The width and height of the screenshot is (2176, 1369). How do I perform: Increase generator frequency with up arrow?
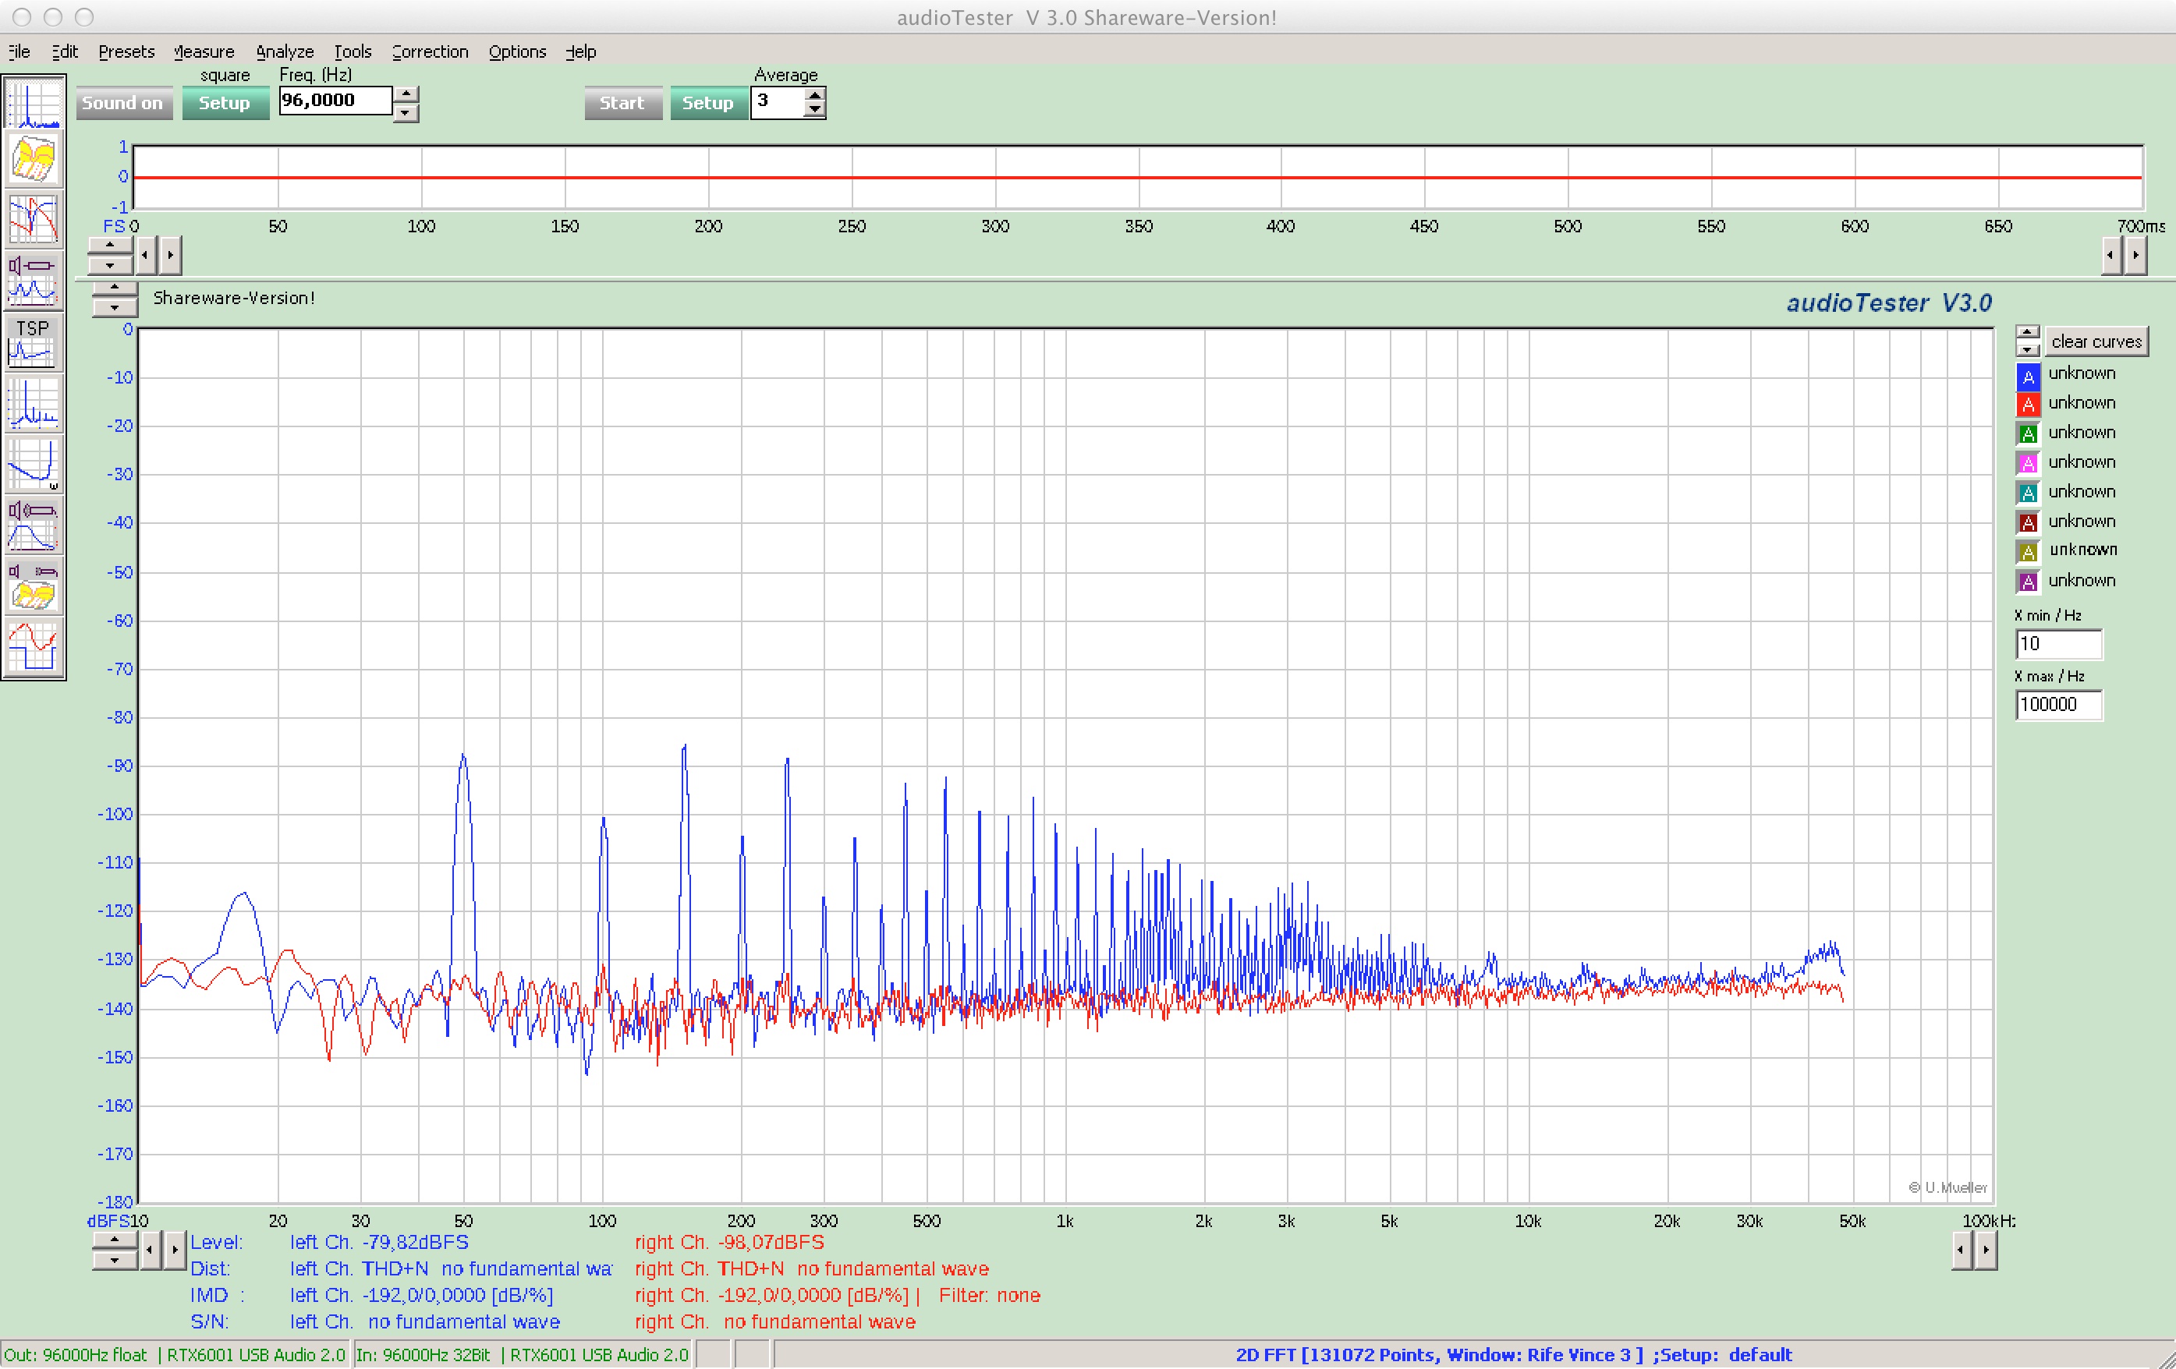[406, 94]
